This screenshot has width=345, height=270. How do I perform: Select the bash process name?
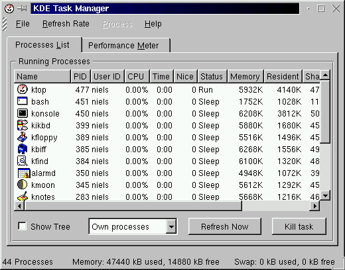pos(40,102)
